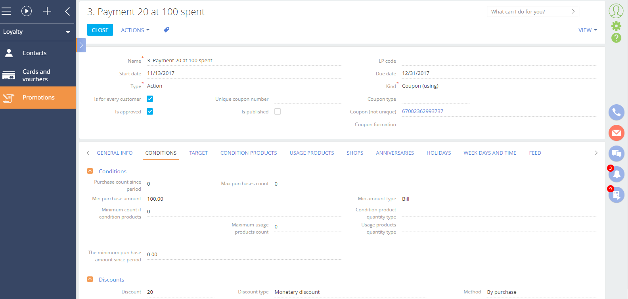Submit command line search arrow
Image resolution: width=628 pixels, height=299 pixels.
coord(573,11)
